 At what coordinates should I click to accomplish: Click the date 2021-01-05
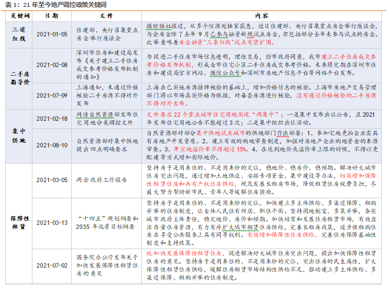pos(52,34)
